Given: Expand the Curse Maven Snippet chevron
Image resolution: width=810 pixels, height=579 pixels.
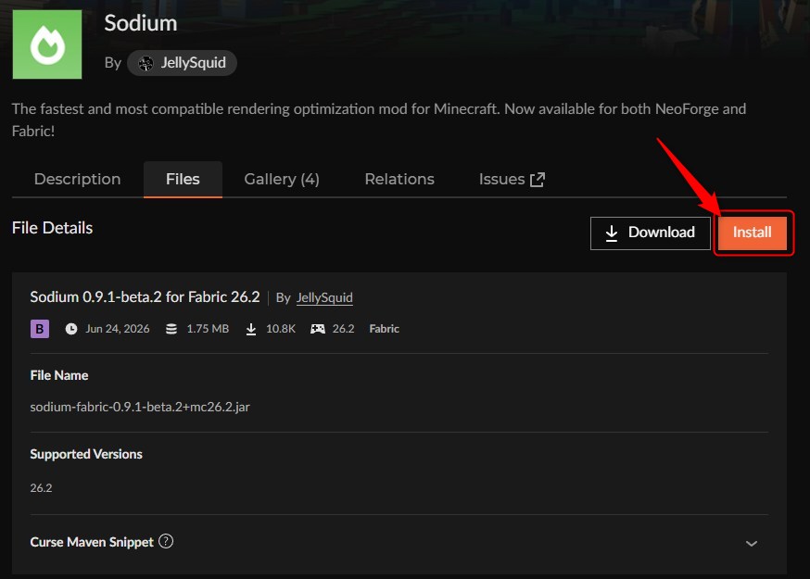Looking at the screenshot, I should click(x=752, y=544).
